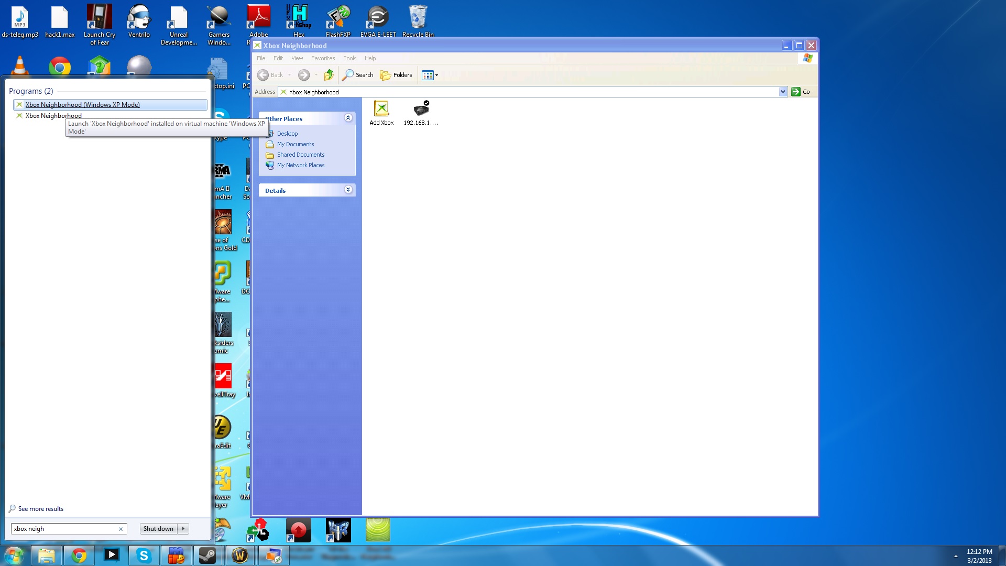Open the Favorites menu

(x=323, y=58)
